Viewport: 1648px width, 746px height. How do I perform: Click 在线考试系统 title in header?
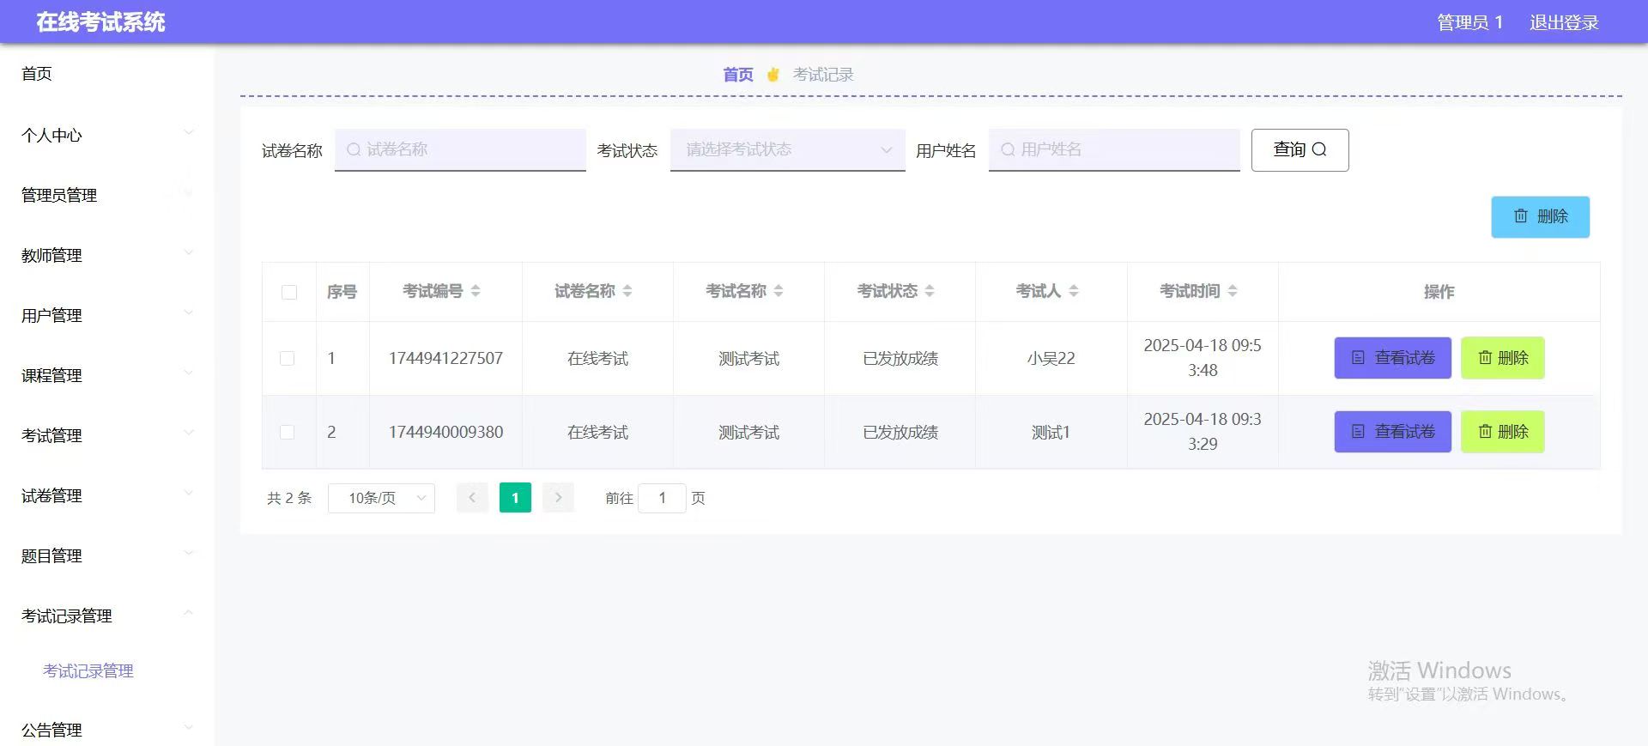click(x=101, y=22)
